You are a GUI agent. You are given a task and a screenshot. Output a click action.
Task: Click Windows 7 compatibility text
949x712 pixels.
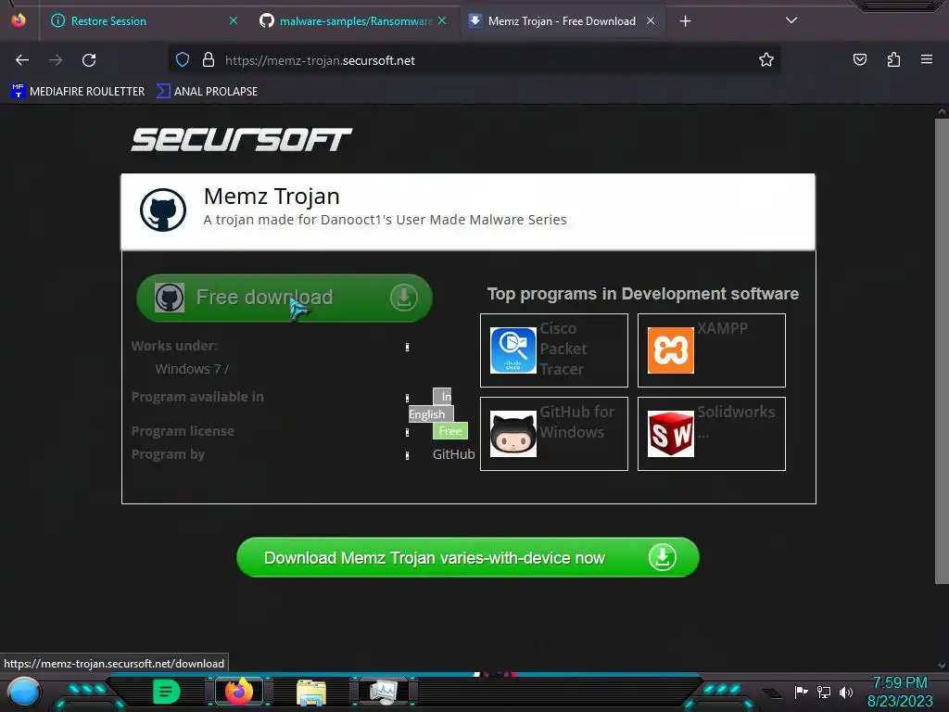pos(192,369)
